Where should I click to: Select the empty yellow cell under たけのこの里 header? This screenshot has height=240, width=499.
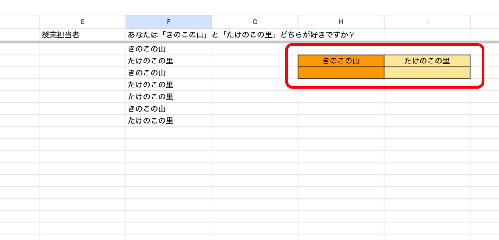click(x=427, y=73)
